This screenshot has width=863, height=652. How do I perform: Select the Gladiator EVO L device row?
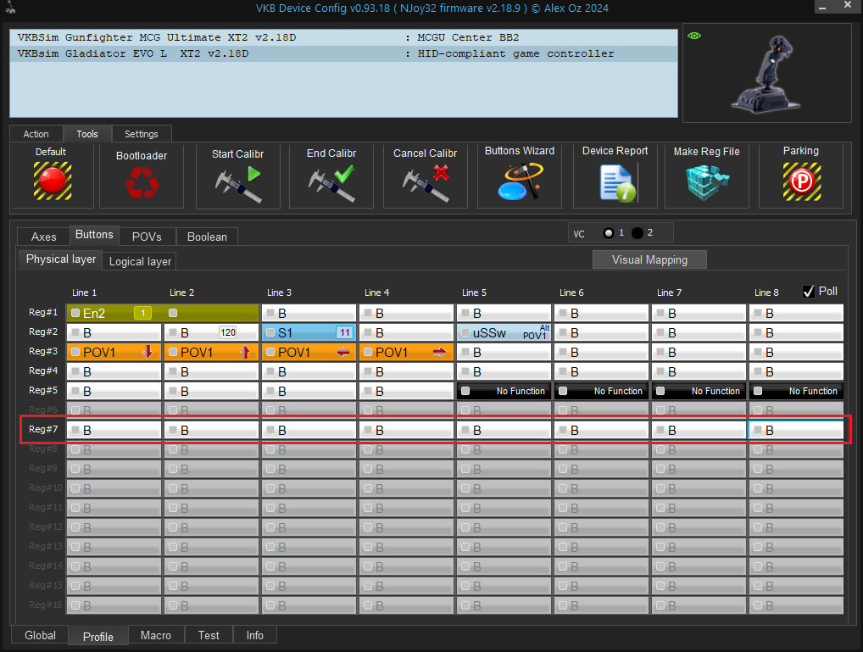[x=343, y=53]
